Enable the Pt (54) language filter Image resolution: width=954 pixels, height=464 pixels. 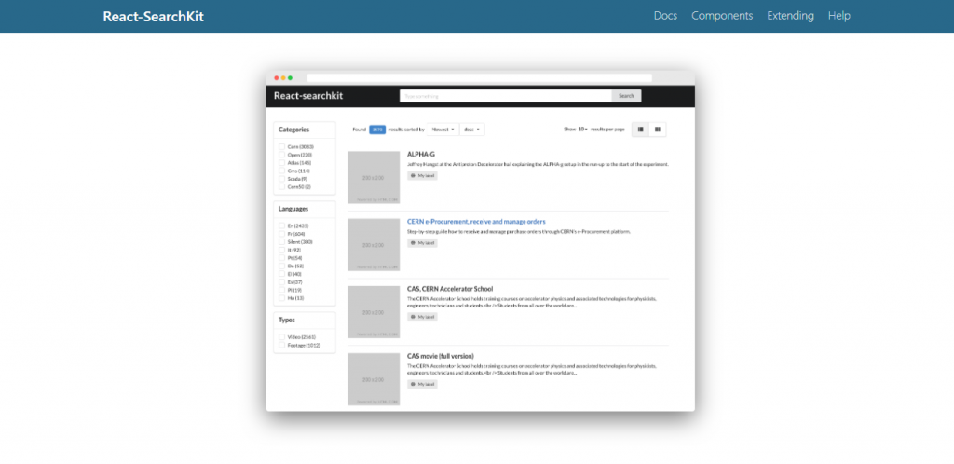coord(281,258)
